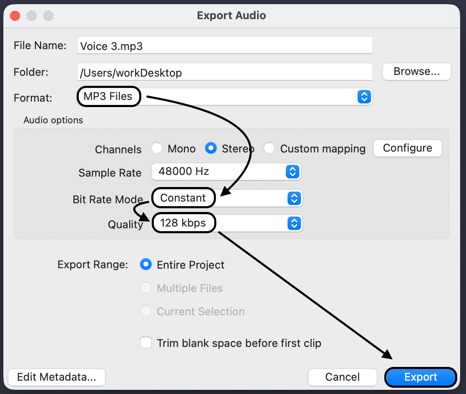Select the Stereo channel option
Screen dimensions: 466x394
pyautogui.click(x=211, y=148)
